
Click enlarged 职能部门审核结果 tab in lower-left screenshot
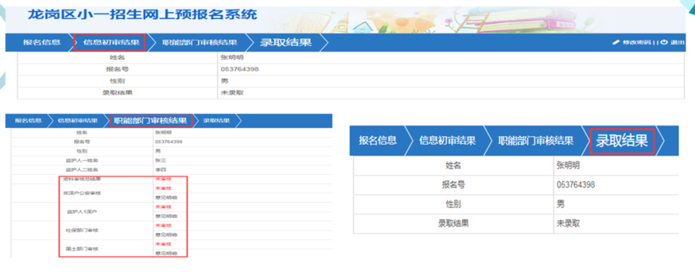pos(151,120)
